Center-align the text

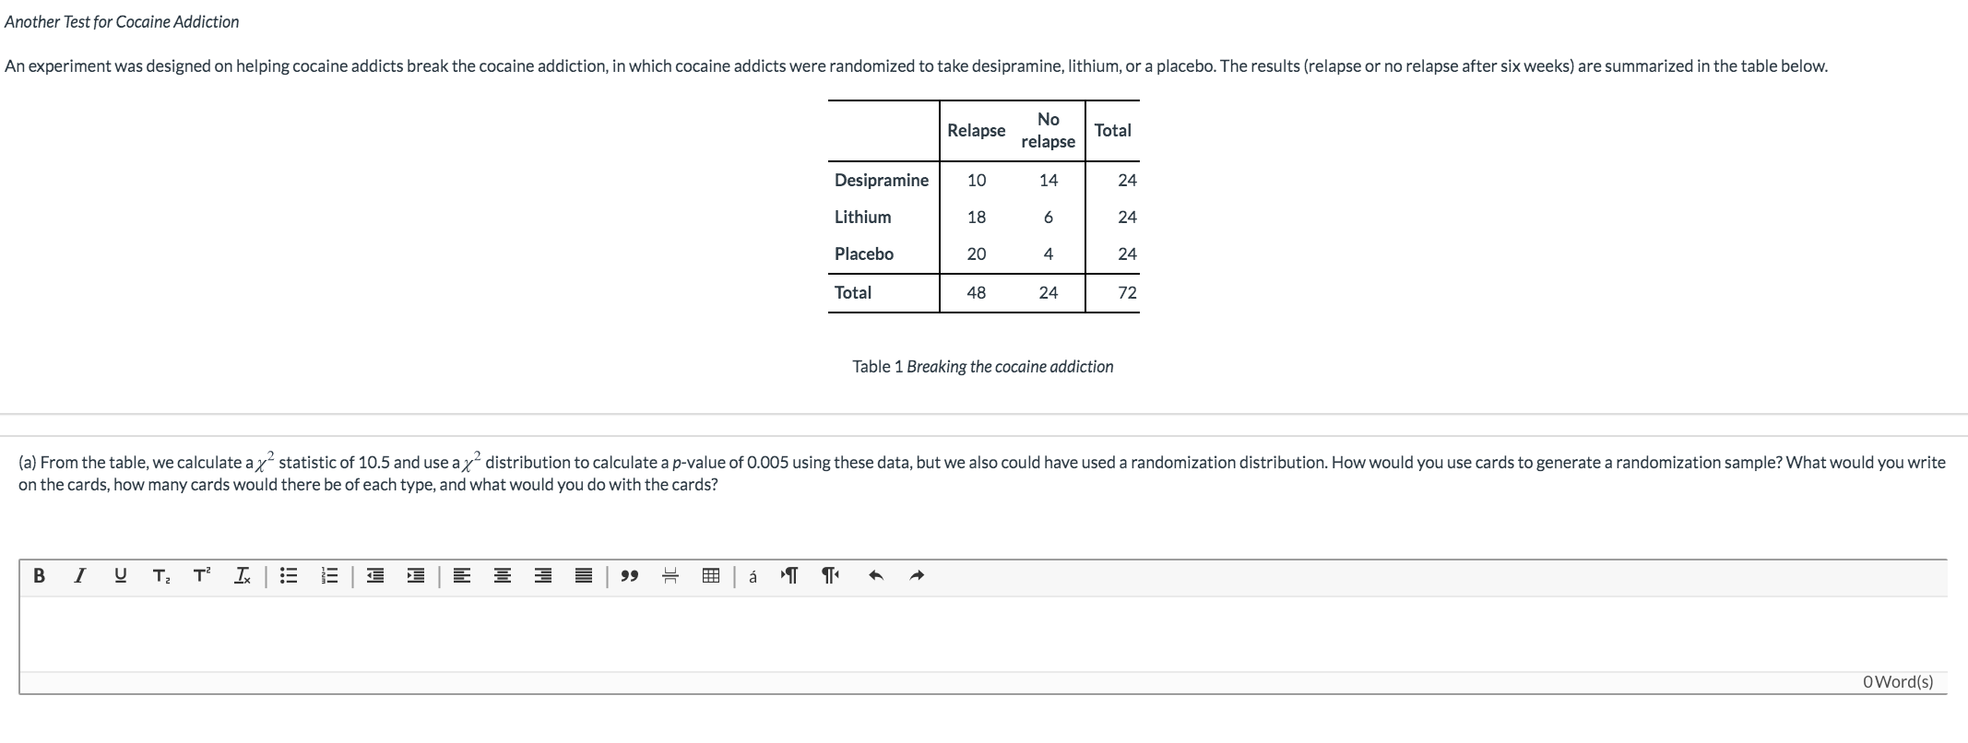[x=503, y=576]
